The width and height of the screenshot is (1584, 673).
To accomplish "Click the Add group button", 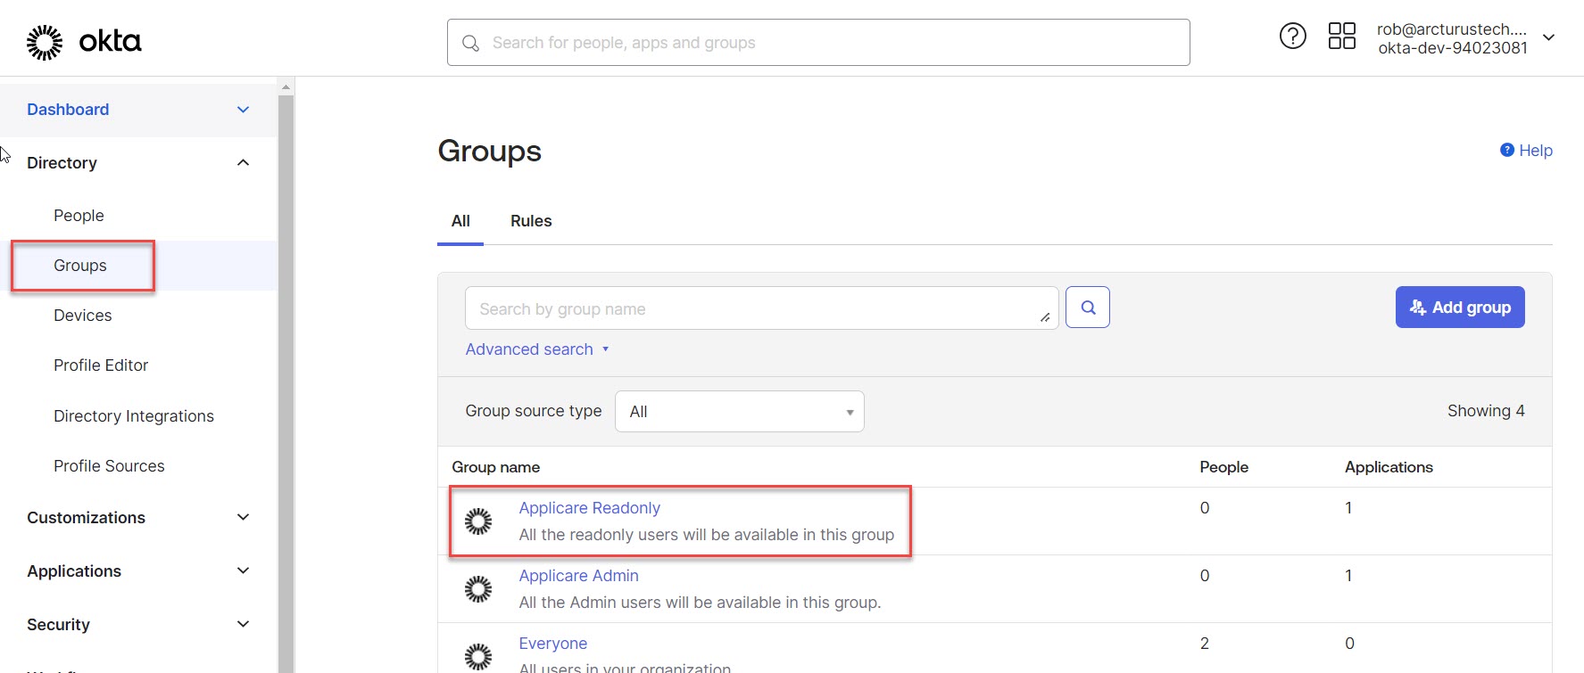I will (1459, 308).
